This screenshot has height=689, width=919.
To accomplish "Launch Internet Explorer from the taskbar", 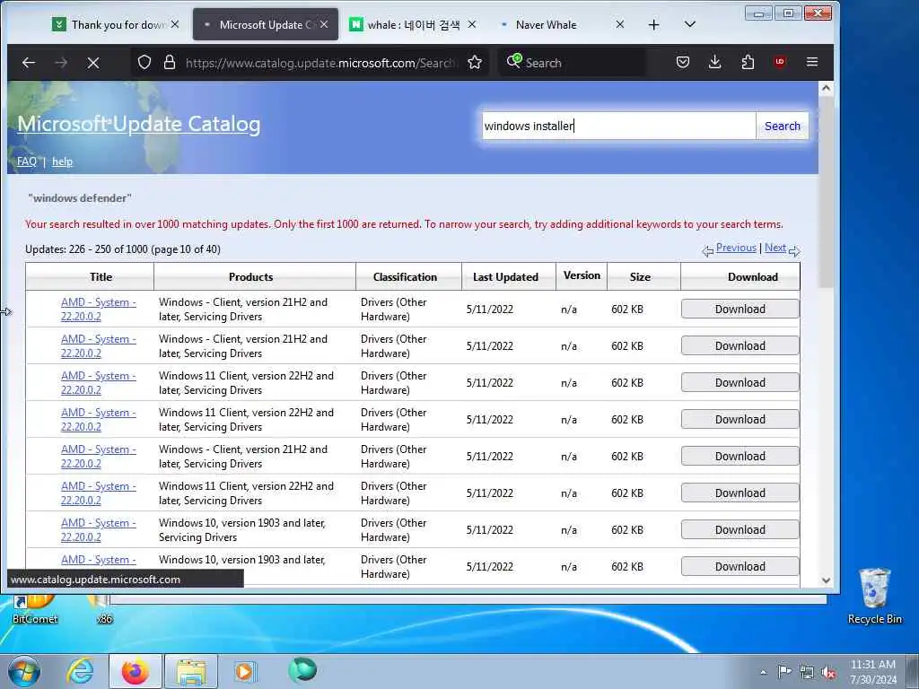I will tap(80, 671).
